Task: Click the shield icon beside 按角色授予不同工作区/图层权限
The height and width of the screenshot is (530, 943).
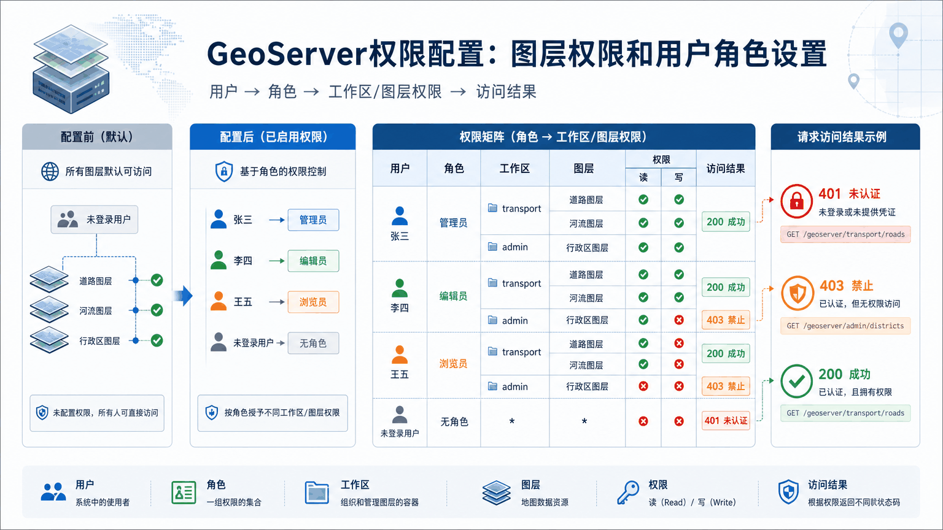Action: pyautogui.click(x=211, y=412)
